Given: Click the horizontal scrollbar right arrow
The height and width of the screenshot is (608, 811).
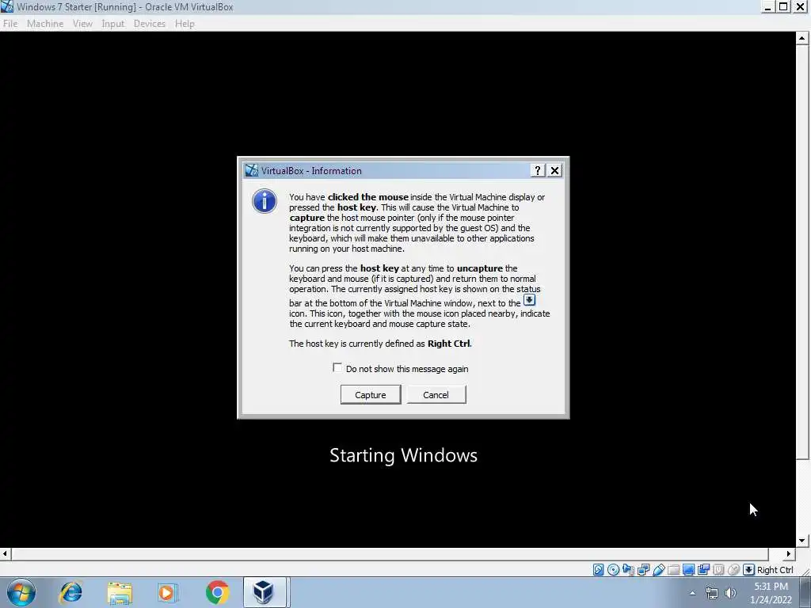Looking at the screenshot, I should (x=788, y=553).
